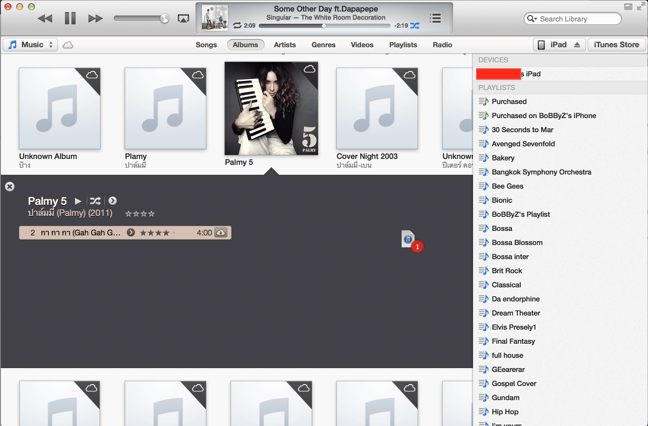Open the Up Next list icon
Screen dimensions: 648x426
435,18
